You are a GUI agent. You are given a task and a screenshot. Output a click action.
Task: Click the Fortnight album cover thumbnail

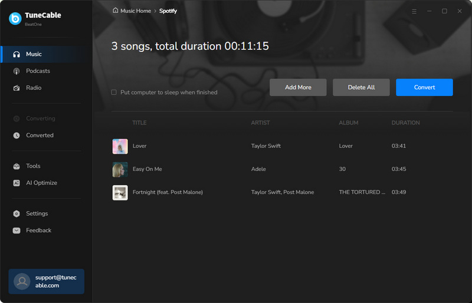120,193
